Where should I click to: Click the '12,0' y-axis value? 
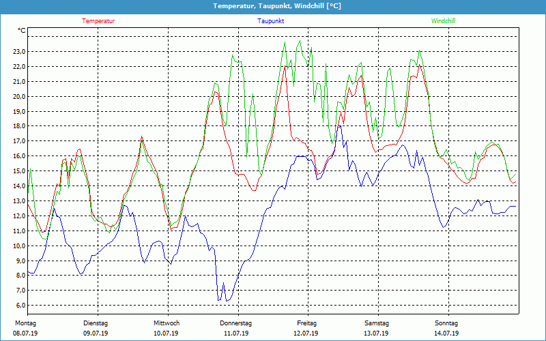click(x=19, y=216)
